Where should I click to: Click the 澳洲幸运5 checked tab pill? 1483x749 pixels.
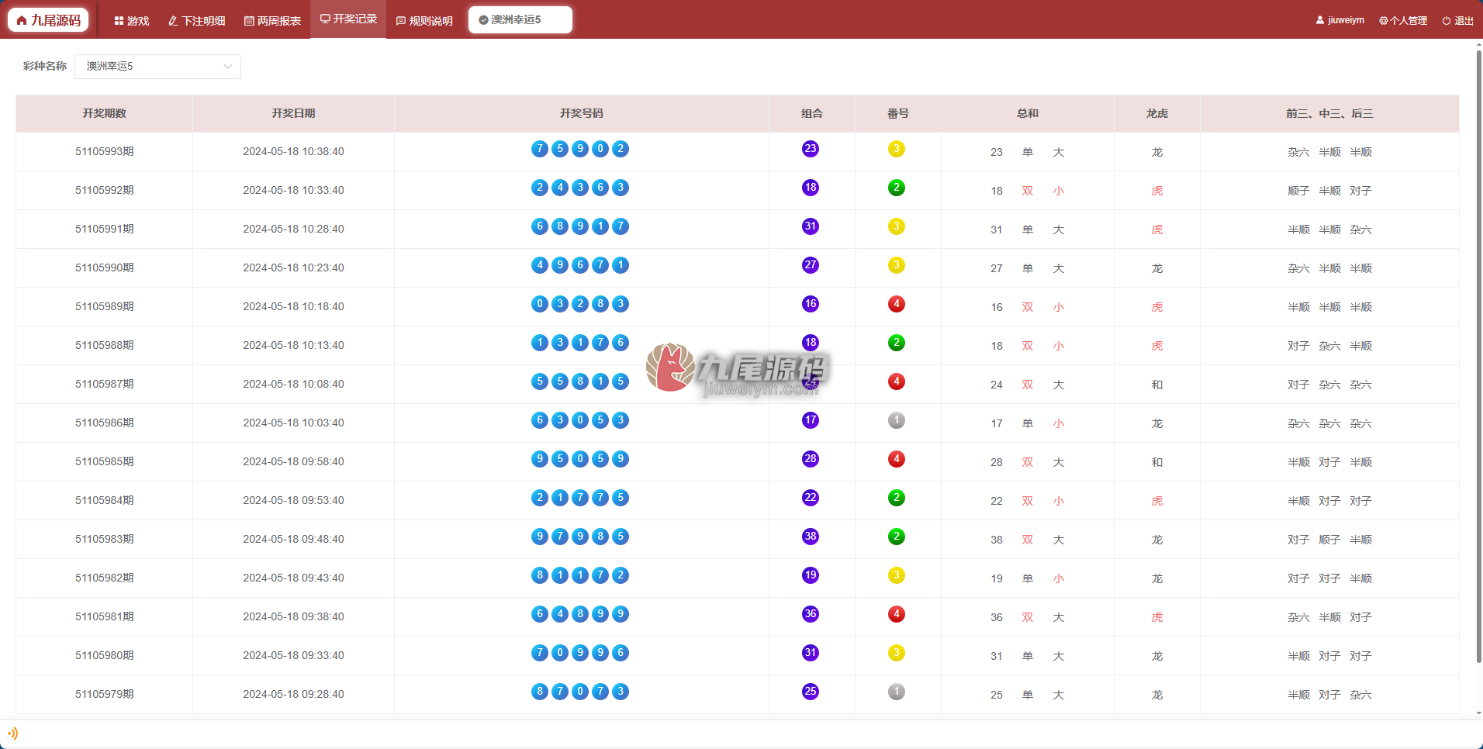[x=520, y=19]
